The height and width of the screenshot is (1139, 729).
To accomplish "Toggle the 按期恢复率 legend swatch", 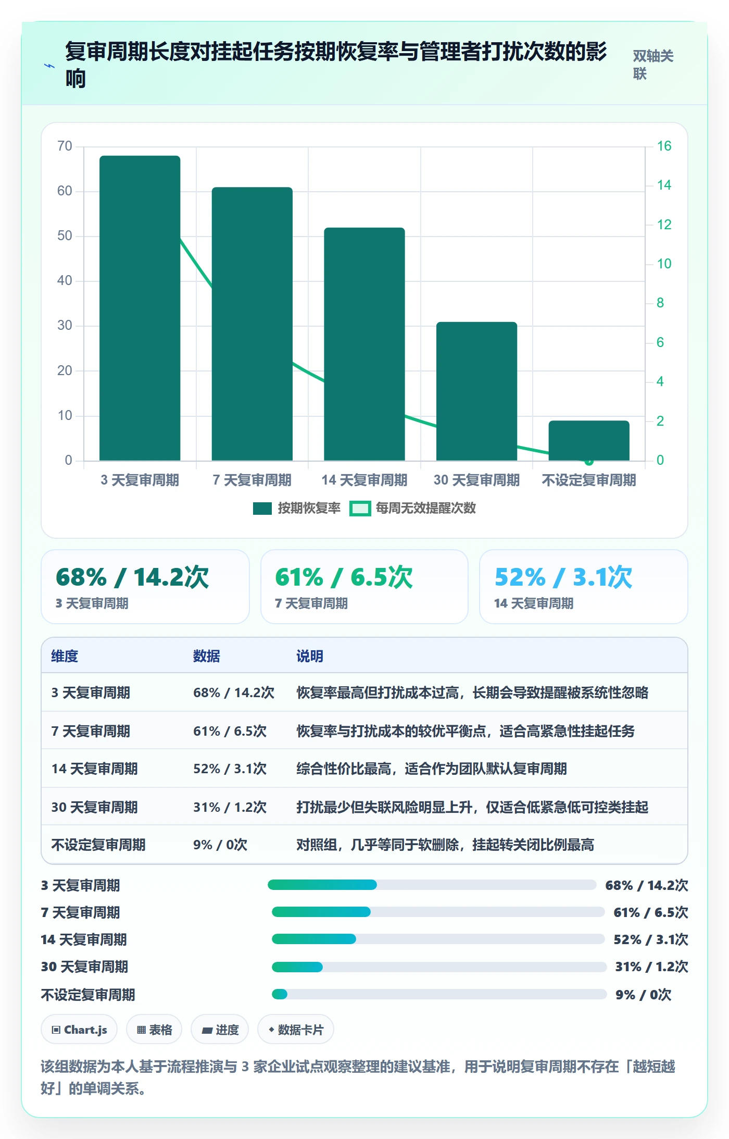I will [x=262, y=509].
